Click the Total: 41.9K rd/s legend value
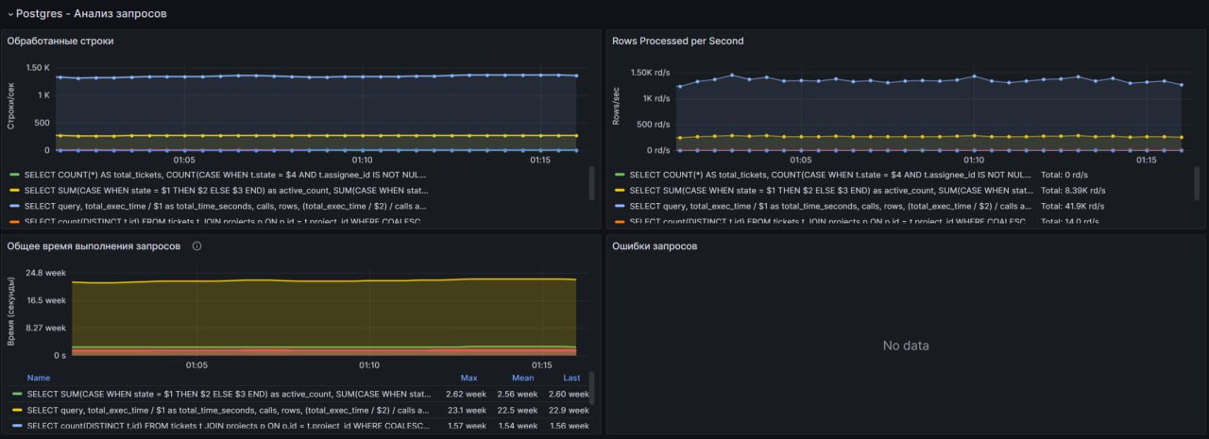This screenshot has height=439, width=1209. pyautogui.click(x=1073, y=206)
